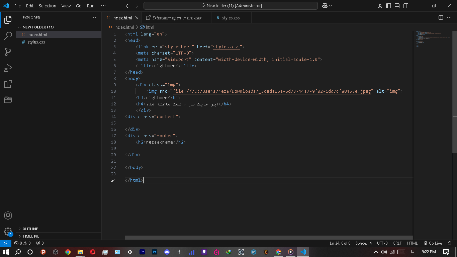Open the Go menu
Viewport: 457px width, 257px height.
tap(79, 6)
